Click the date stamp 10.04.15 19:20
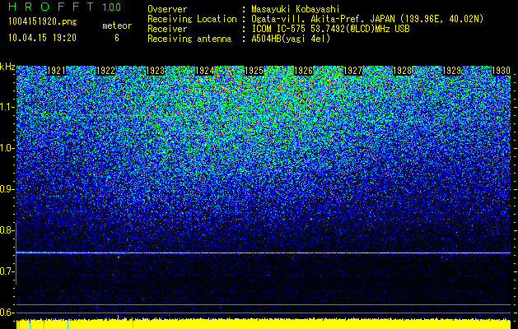This screenshot has width=518, height=329. 42,38
